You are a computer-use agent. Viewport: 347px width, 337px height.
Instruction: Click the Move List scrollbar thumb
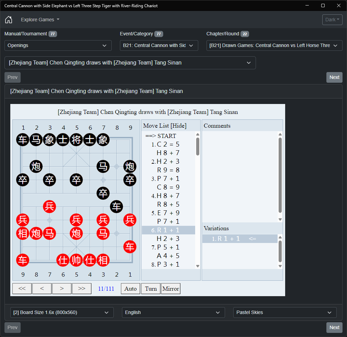click(198, 147)
